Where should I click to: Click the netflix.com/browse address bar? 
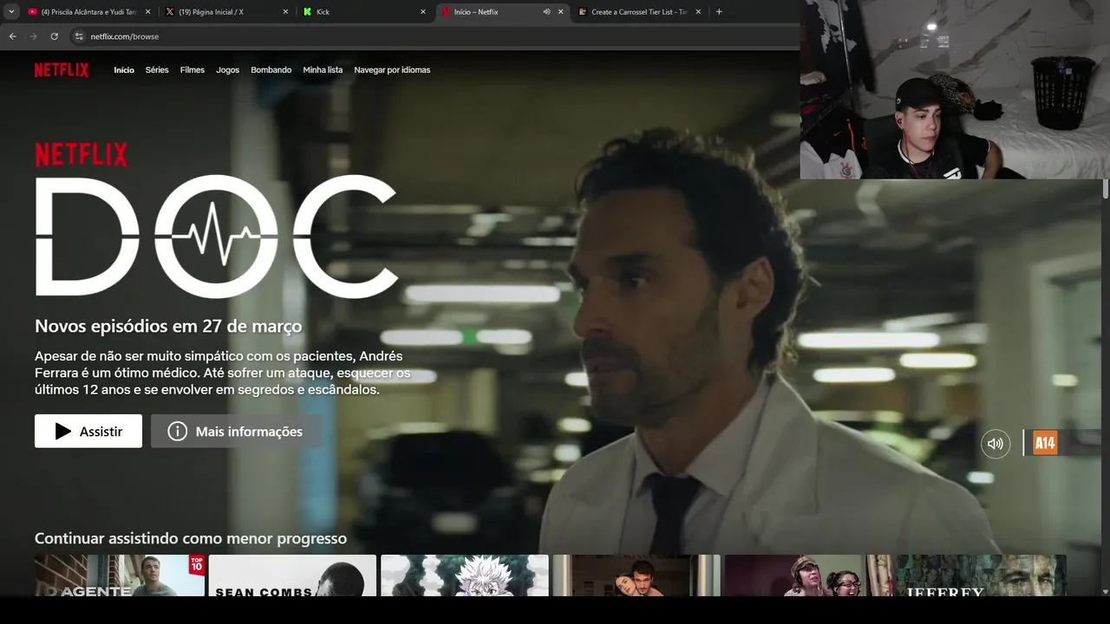pos(434,36)
